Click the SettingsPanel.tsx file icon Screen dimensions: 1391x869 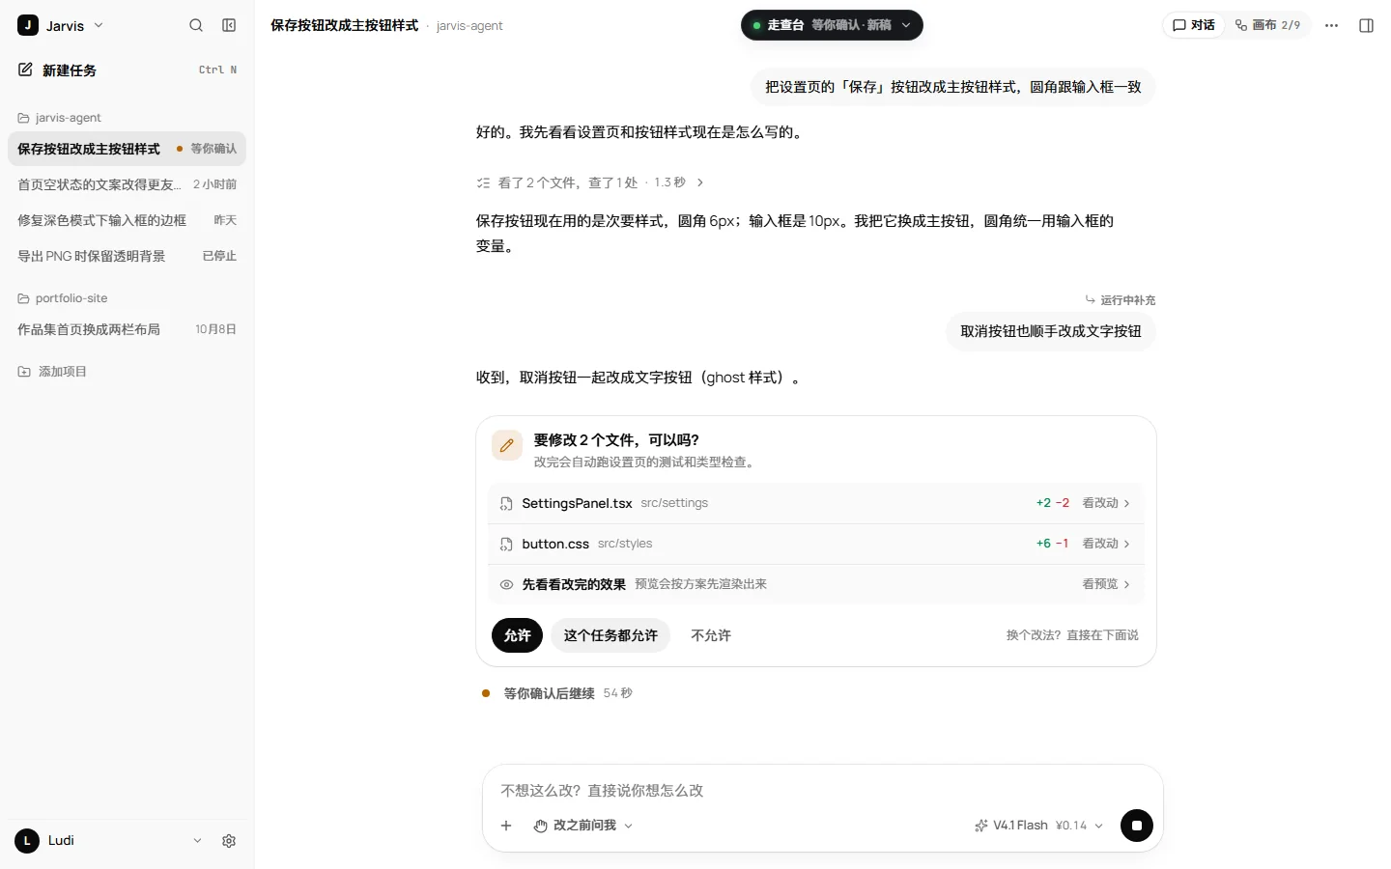506,504
